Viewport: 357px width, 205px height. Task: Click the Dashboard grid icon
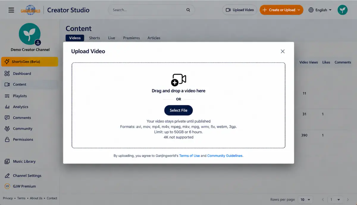click(7, 73)
